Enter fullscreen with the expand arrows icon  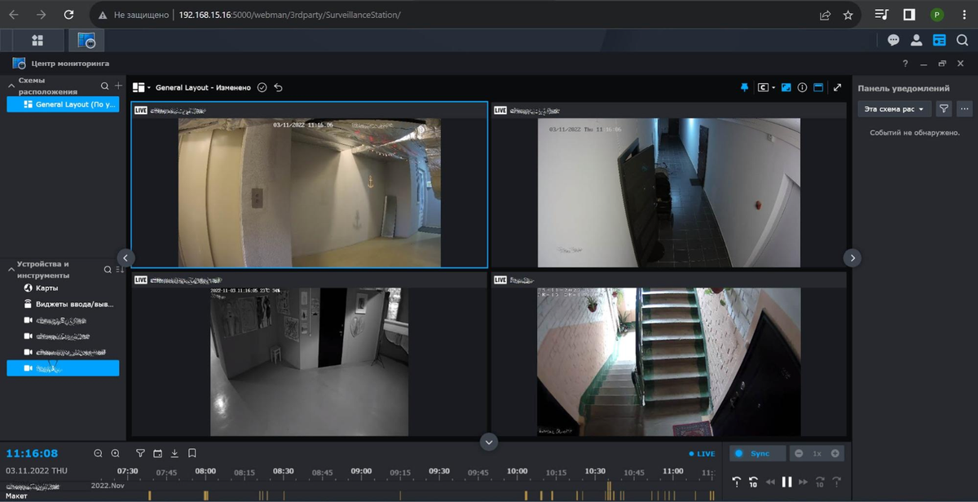tap(837, 87)
